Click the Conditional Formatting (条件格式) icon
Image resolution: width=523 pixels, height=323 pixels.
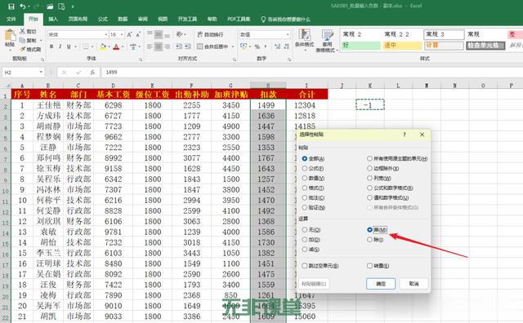[305, 35]
